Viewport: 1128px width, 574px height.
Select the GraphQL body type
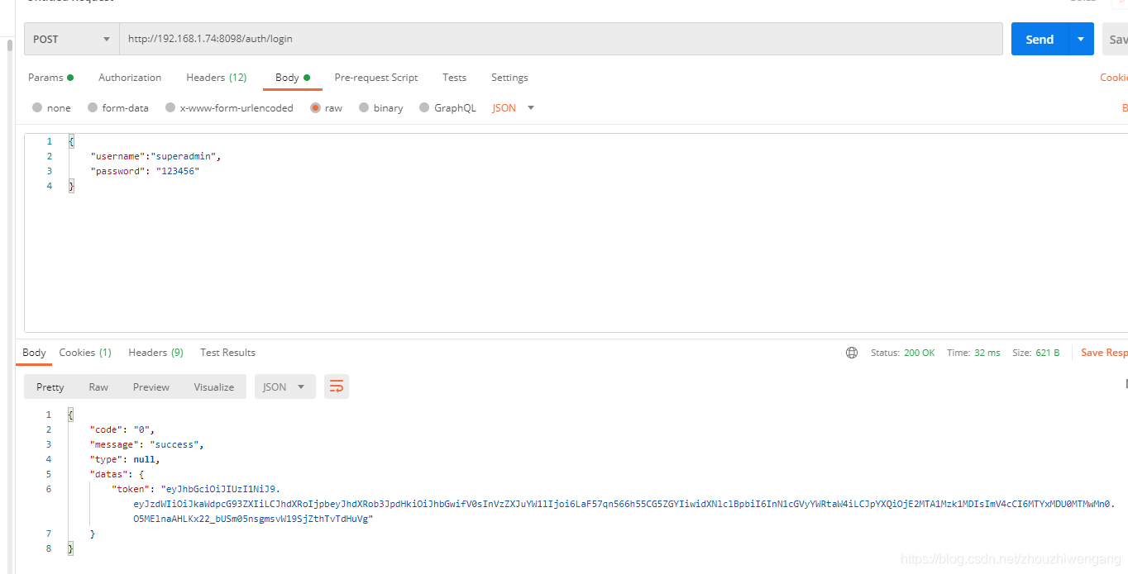[447, 107]
